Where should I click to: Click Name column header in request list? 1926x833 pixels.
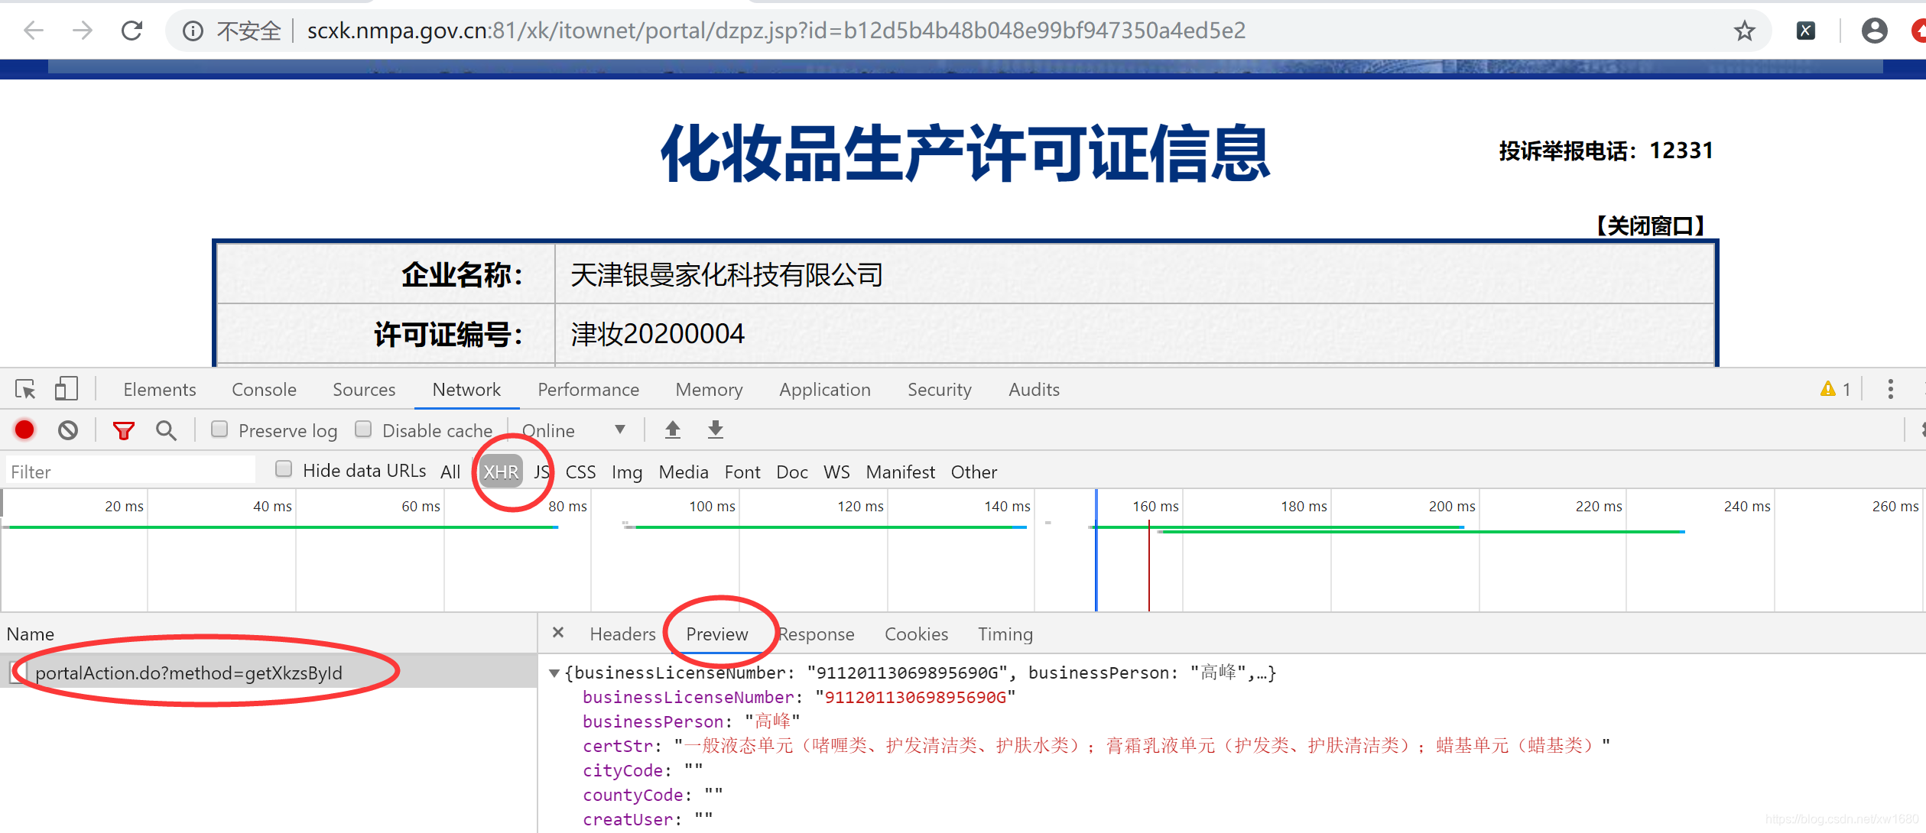[31, 634]
